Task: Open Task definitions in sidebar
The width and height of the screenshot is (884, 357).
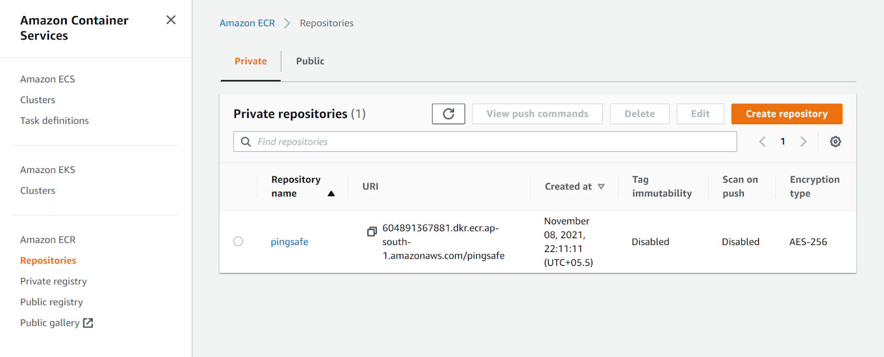Action: [x=54, y=120]
